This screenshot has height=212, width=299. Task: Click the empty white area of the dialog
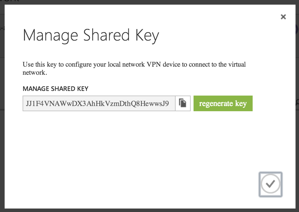(130, 151)
